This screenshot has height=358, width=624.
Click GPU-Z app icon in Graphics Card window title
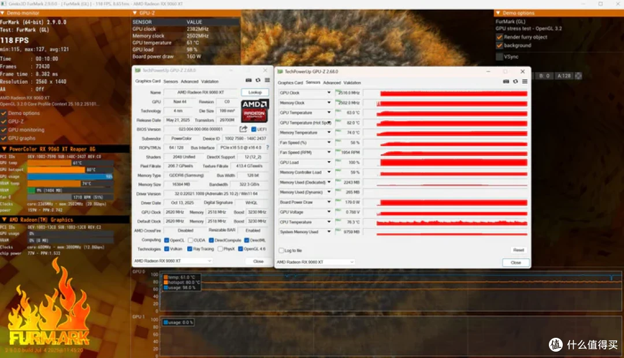point(138,70)
